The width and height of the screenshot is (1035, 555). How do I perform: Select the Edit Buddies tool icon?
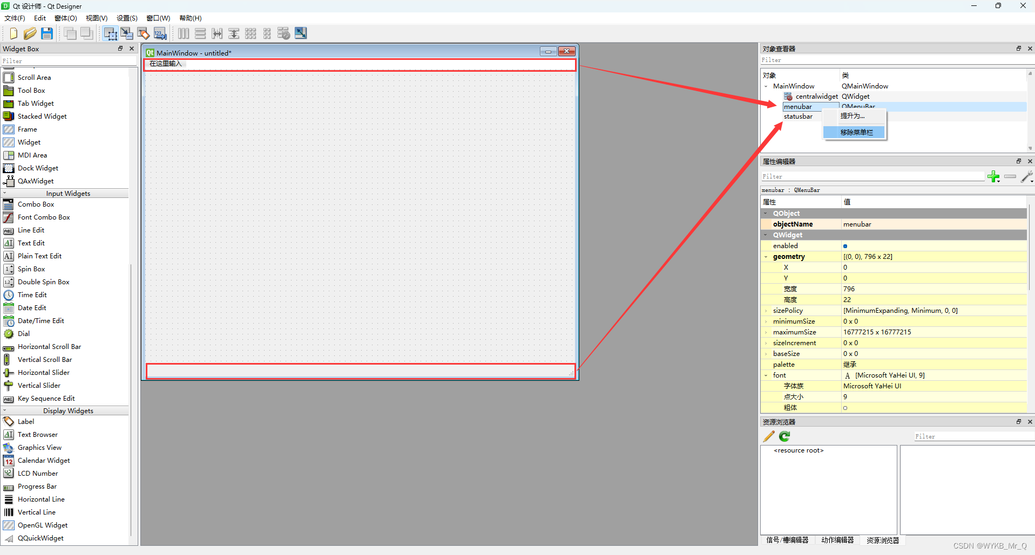click(x=144, y=33)
